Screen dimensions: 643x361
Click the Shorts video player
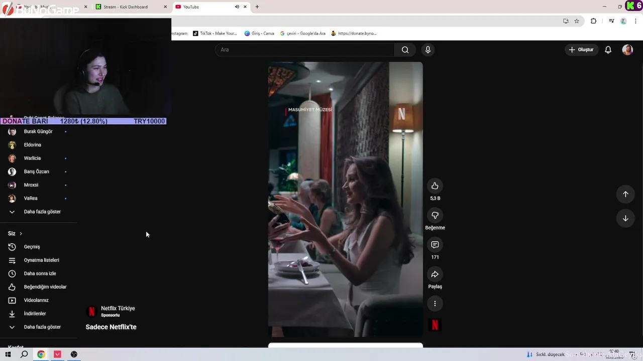tap(346, 200)
